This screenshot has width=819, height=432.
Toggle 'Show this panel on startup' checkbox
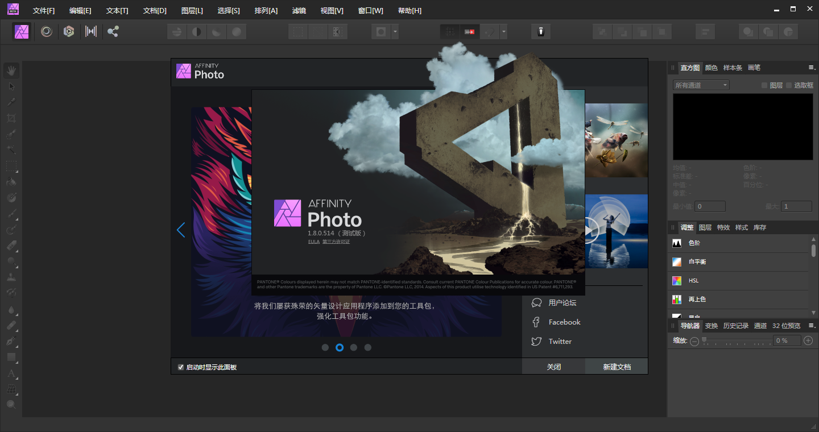pyautogui.click(x=181, y=367)
